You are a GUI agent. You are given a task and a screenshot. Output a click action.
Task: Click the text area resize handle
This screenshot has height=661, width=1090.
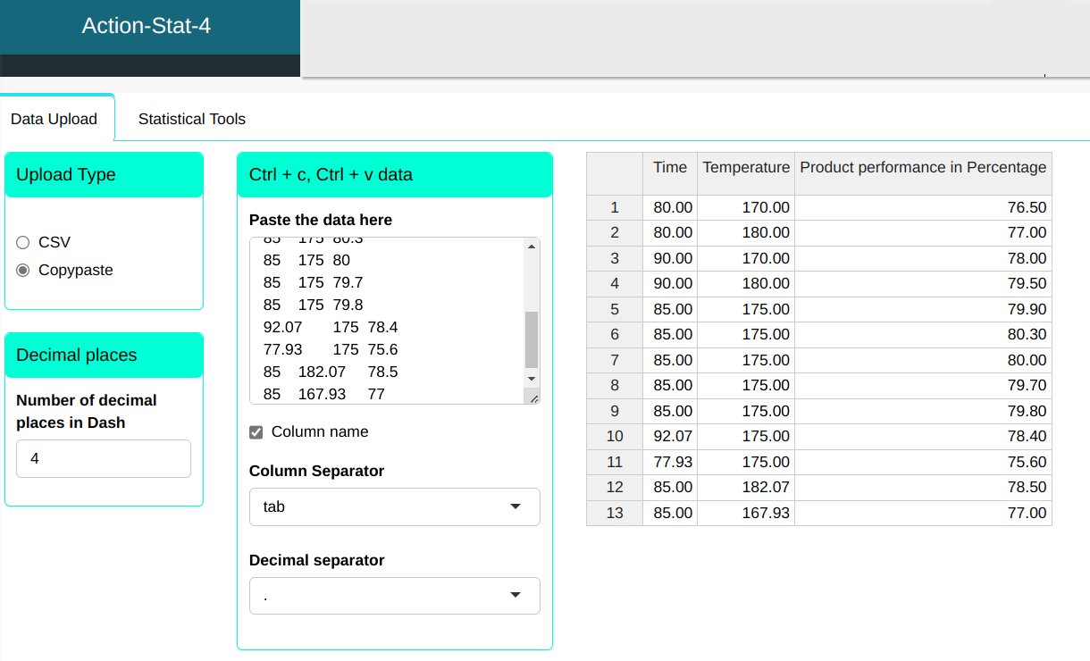[x=533, y=398]
